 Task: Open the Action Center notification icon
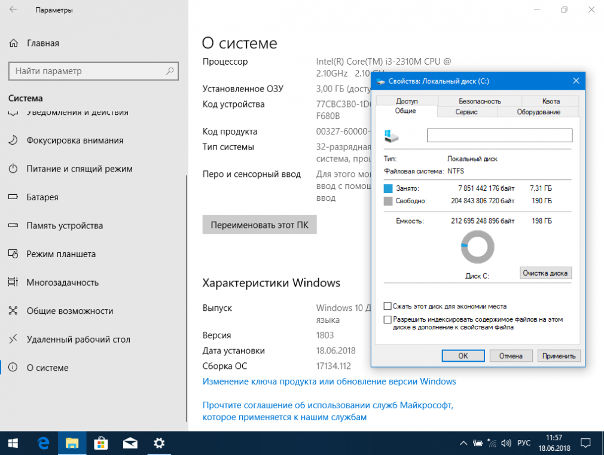(x=585, y=444)
